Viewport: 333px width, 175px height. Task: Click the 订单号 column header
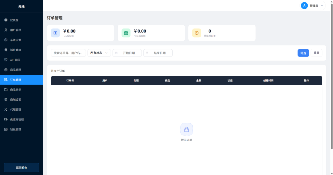[x=70, y=81]
